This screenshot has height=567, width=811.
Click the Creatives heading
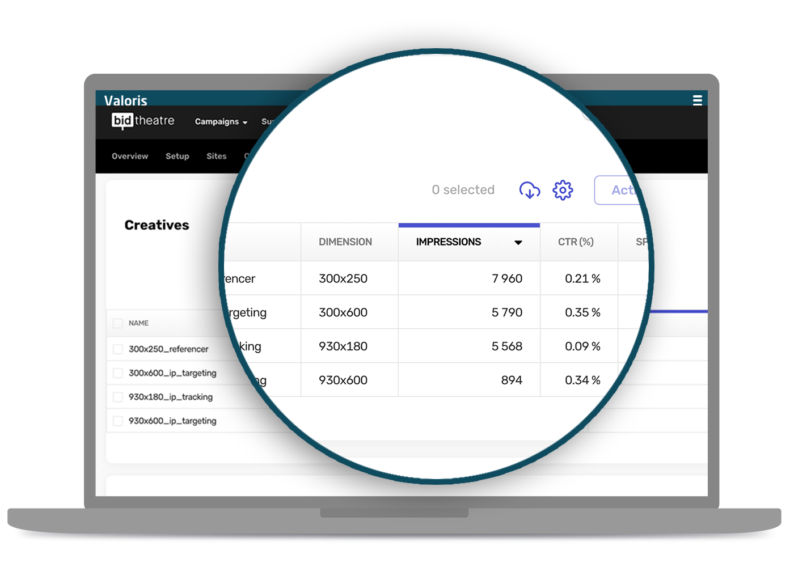click(157, 225)
